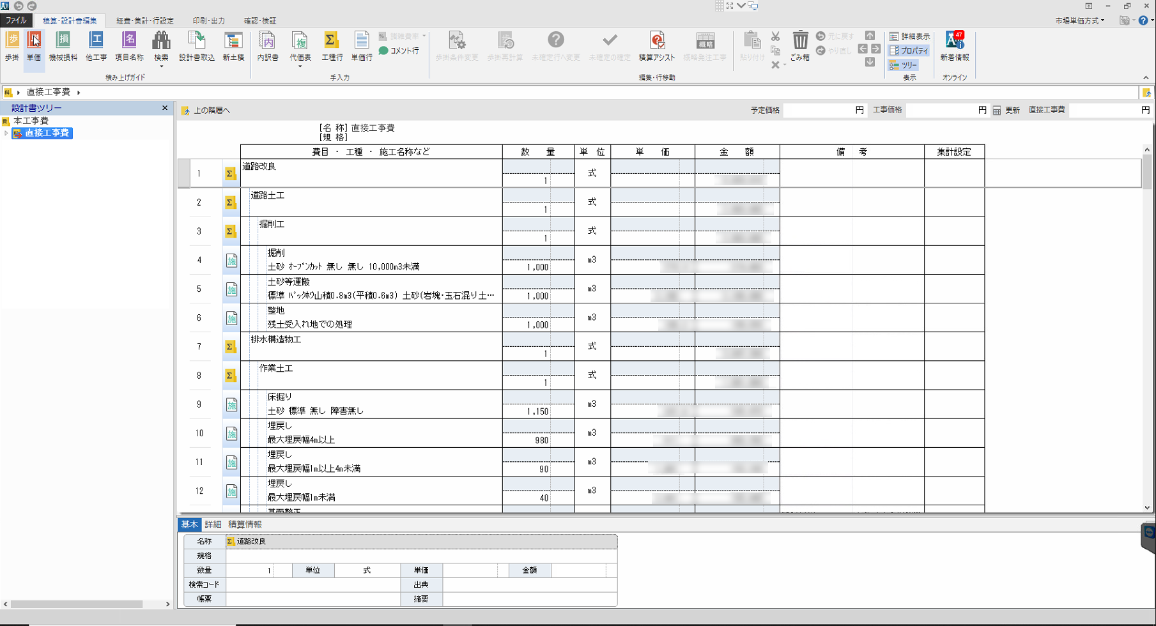This screenshot has height=626, width=1156.
Task: Open the ファイル menu
Action: (16, 20)
